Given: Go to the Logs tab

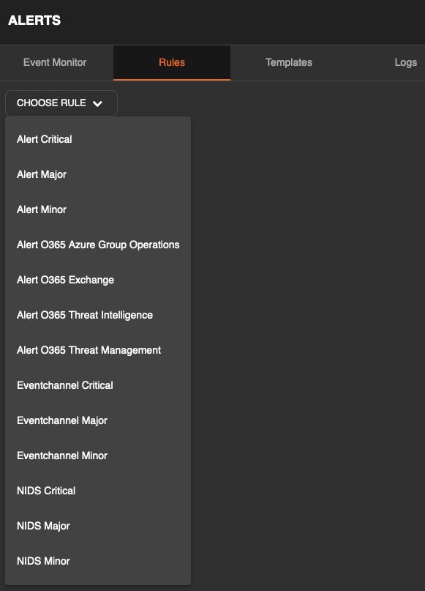Looking at the screenshot, I should pos(405,62).
